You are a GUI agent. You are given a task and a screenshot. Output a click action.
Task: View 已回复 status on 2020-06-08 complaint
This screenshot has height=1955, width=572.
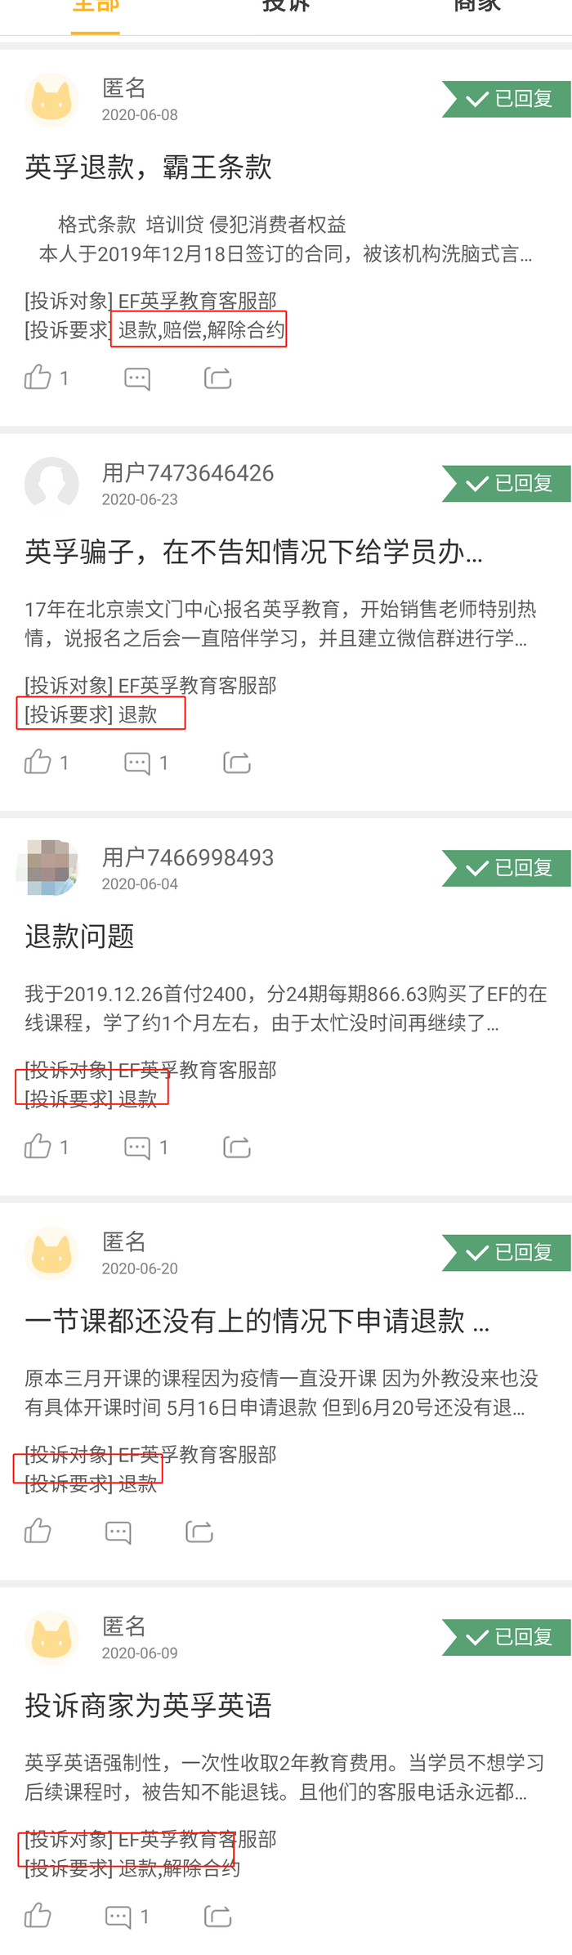point(507,99)
